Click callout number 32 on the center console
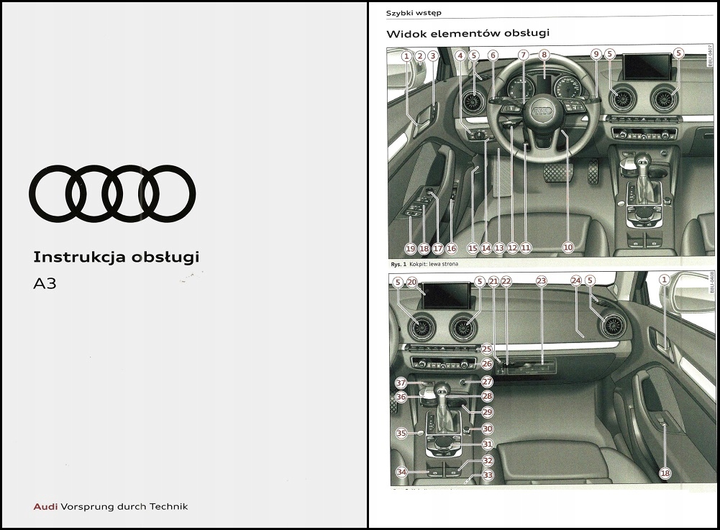Viewport: 720px width, 530px height. click(x=488, y=460)
